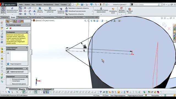Collapse the Существующие взаимосвязи section
The width and height of the screenshot is (176, 99).
(x=27, y=48)
